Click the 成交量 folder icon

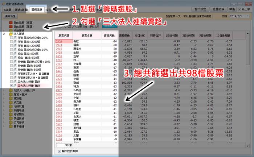point(11,103)
